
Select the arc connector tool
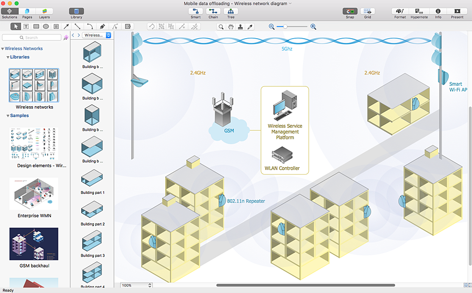(90, 27)
